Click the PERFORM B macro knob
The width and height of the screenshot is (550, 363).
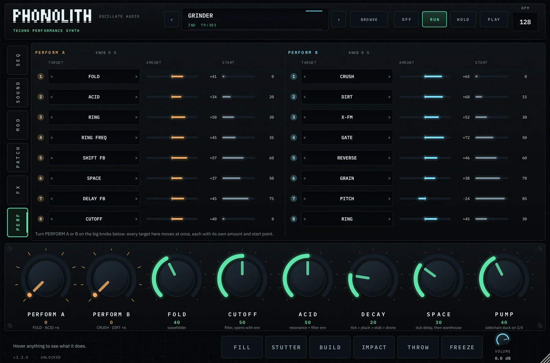(111, 278)
